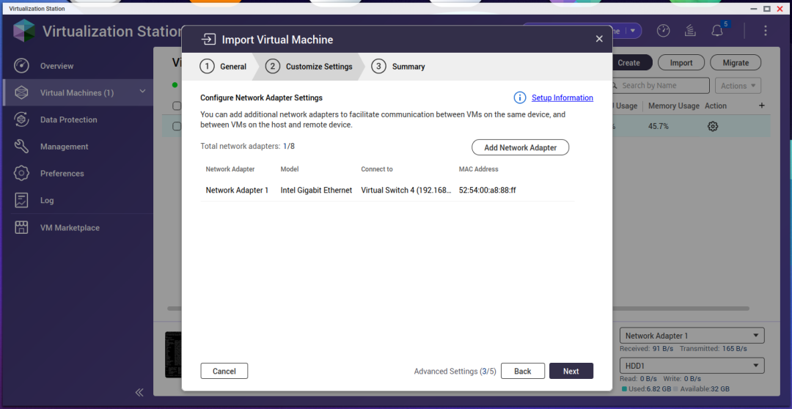Minimize the Virtualization Station window
Screen dimensions: 792x409
click(x=755, y=9)
